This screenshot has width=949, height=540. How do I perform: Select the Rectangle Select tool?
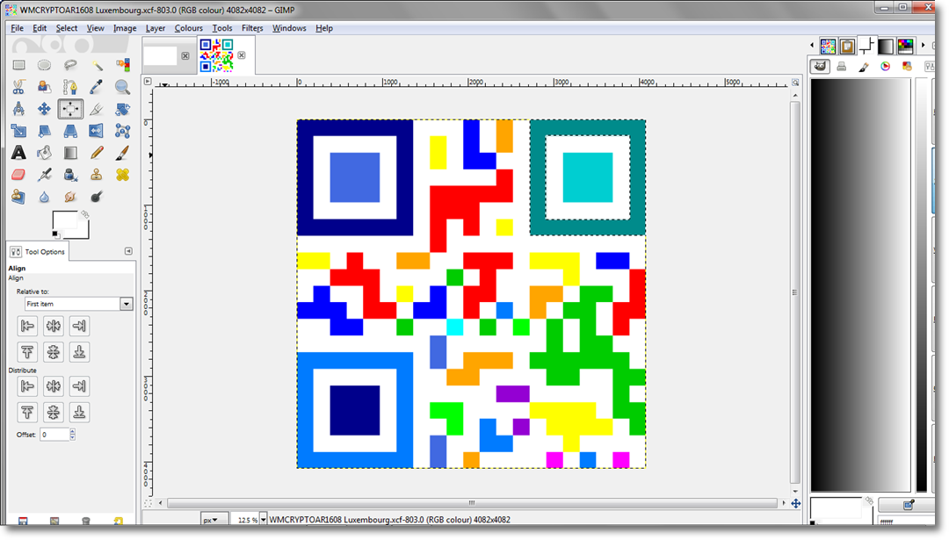click(18, 65)
